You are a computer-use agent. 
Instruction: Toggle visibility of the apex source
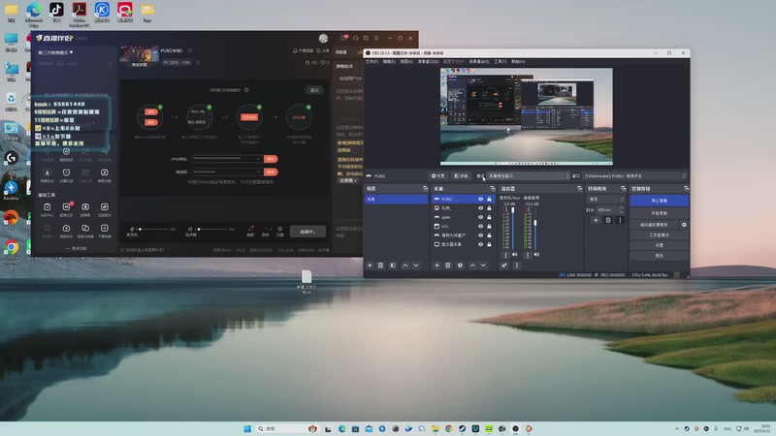click(480, 217)
